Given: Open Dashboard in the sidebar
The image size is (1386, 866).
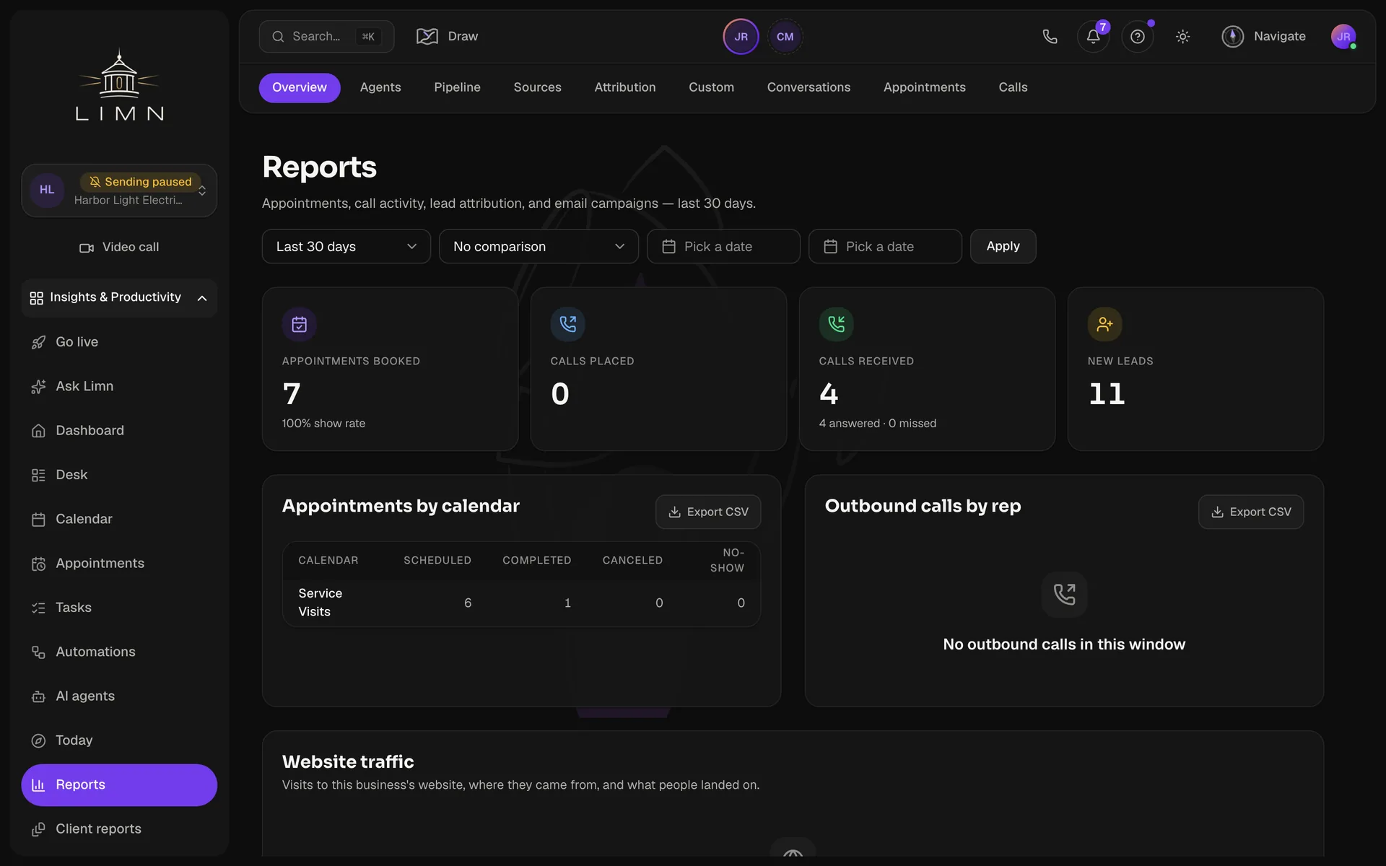Looking at the screenshot, I should coord(119,431).
